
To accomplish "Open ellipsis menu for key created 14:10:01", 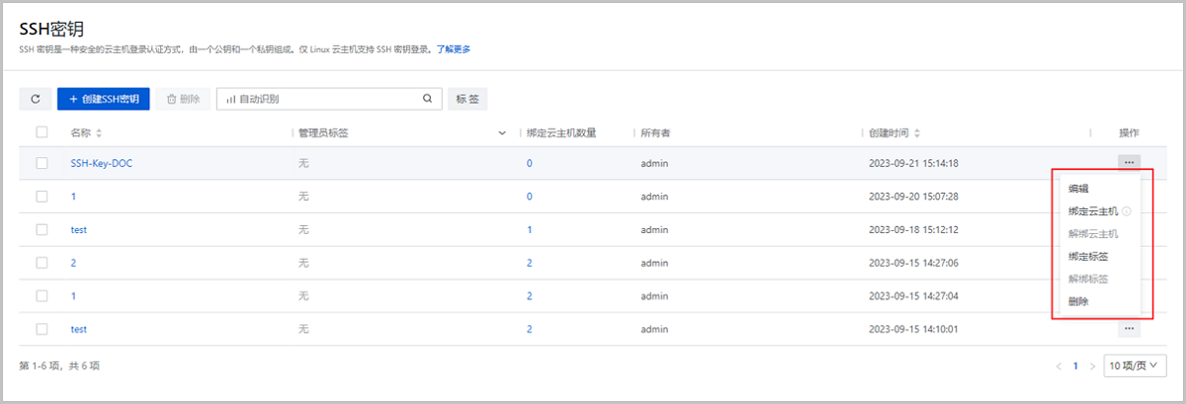I will coord(1129,329).
